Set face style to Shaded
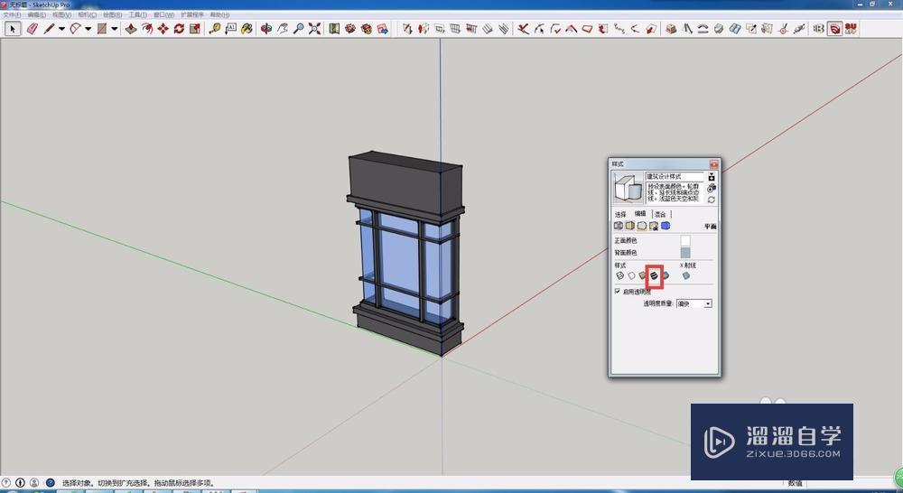 (x=643, y=276)
